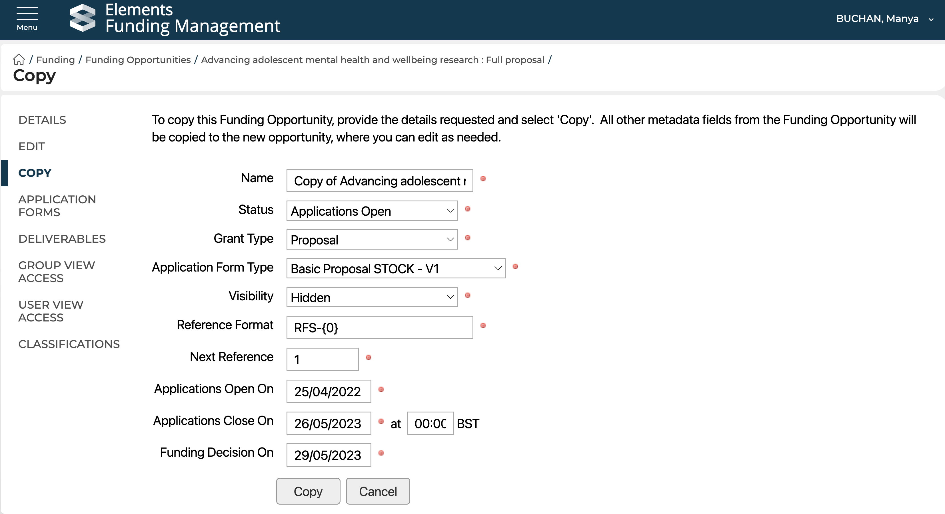This screenshot has width=945, height=514.
Task: Click the Applications Close On time field
Action: (x=430, y=423)
